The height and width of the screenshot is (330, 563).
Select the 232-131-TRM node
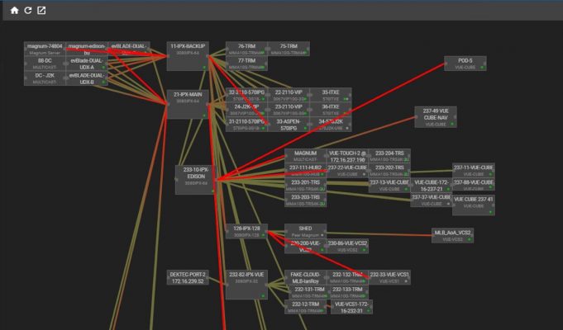point(309,292)
